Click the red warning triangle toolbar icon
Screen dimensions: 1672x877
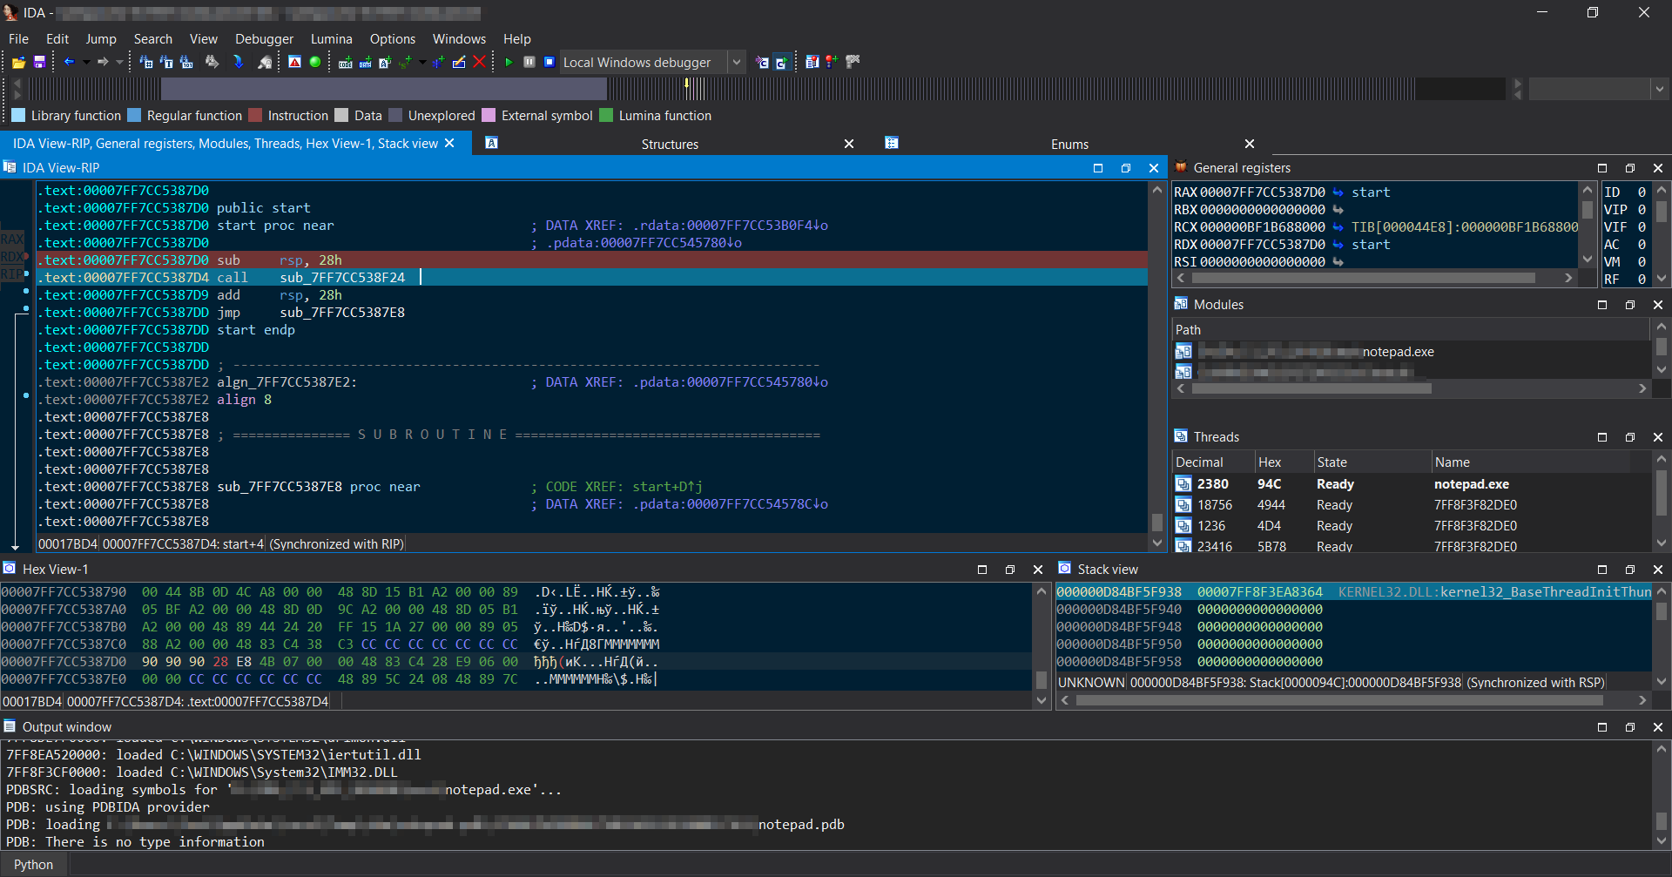tap(295, 63)
